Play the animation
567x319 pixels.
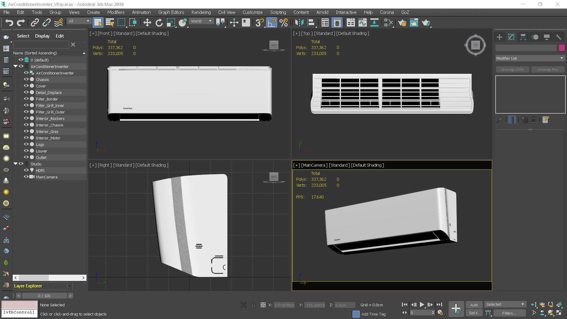tap(422, 305)
